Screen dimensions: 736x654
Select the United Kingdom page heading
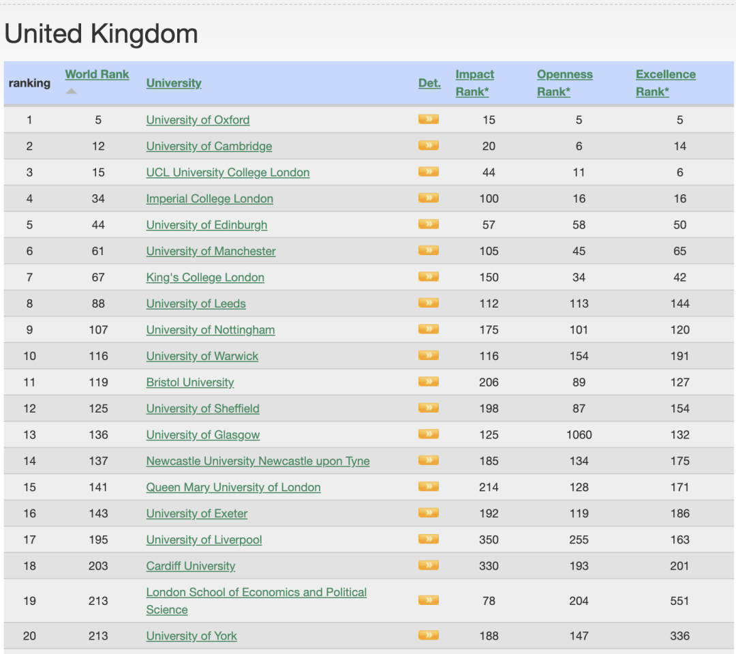click(102, 34)
